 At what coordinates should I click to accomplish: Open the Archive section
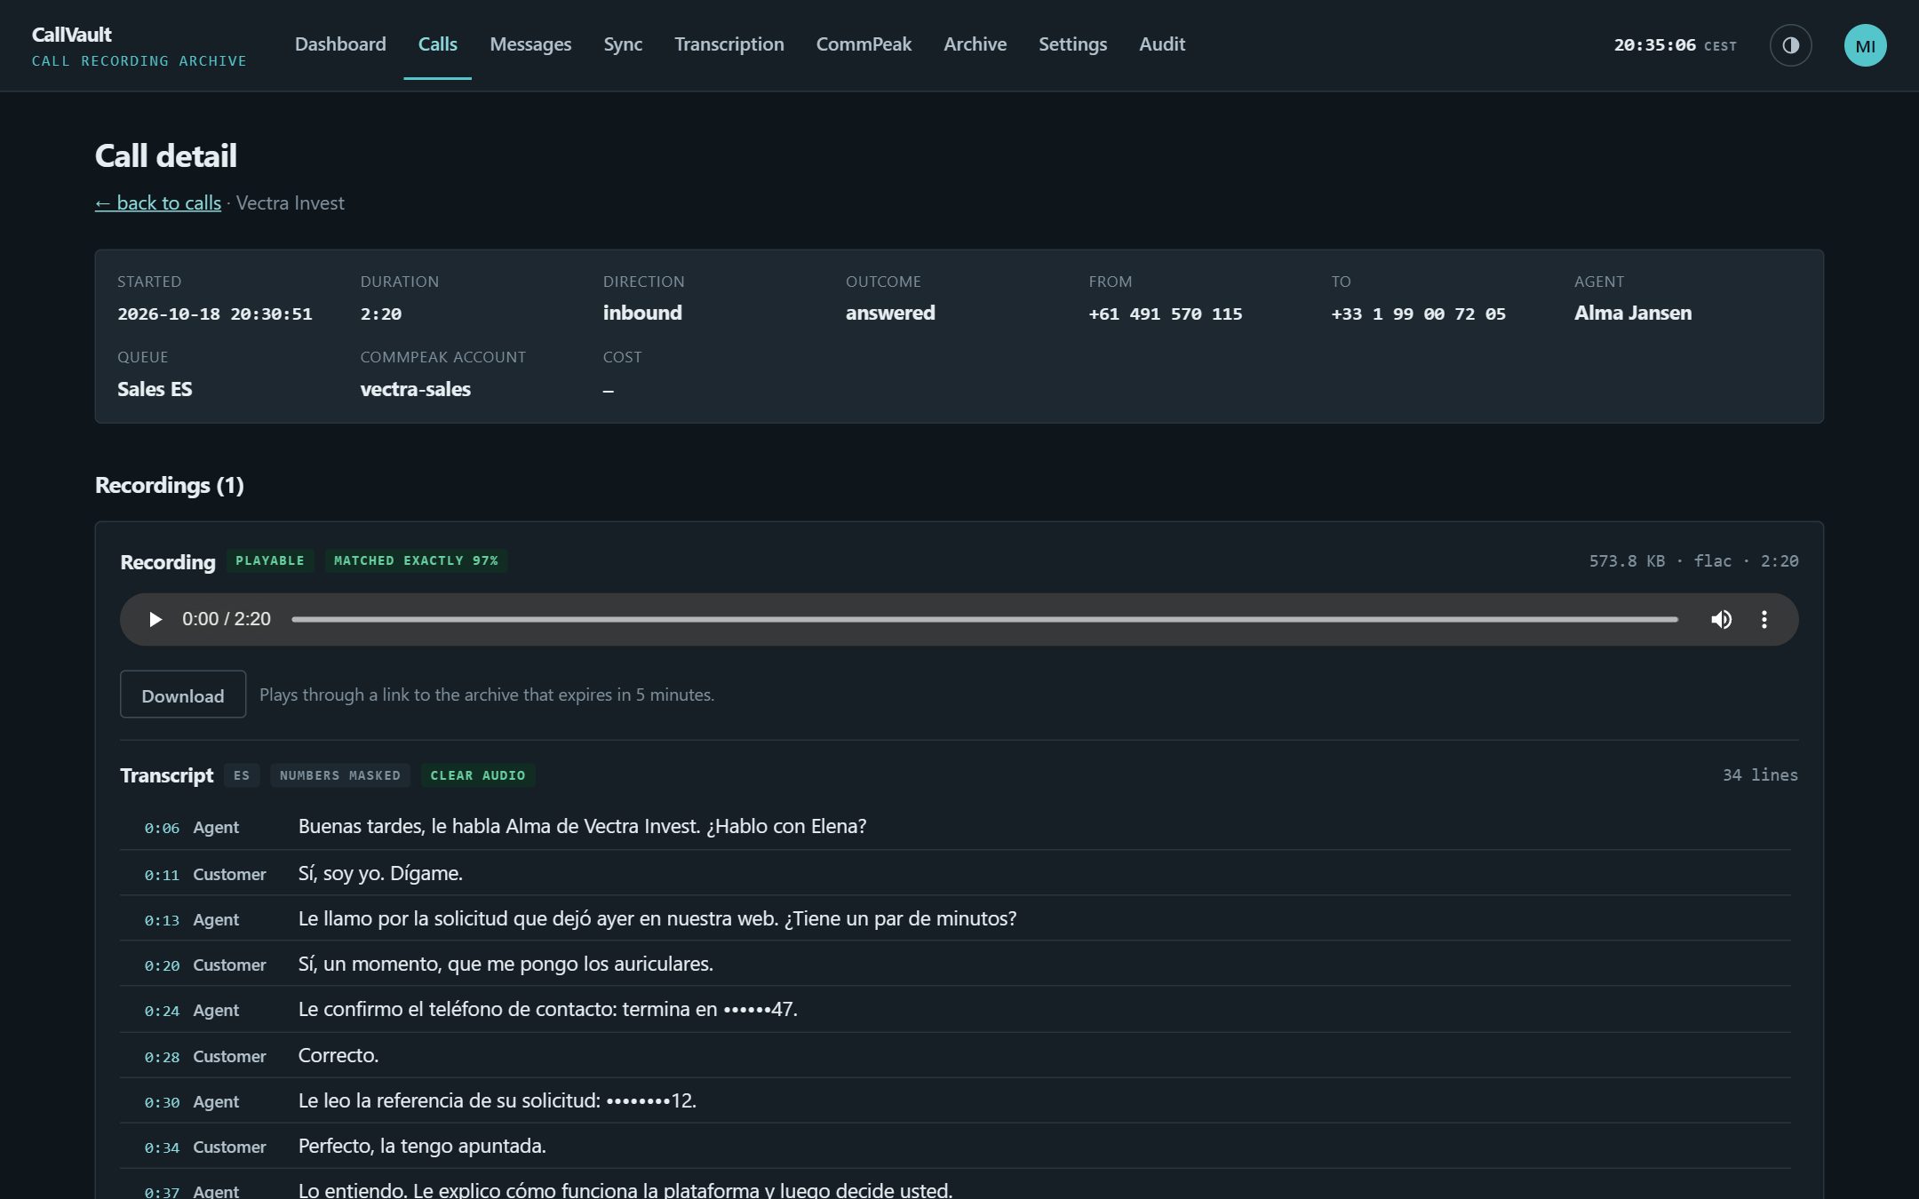pos(975,44)
